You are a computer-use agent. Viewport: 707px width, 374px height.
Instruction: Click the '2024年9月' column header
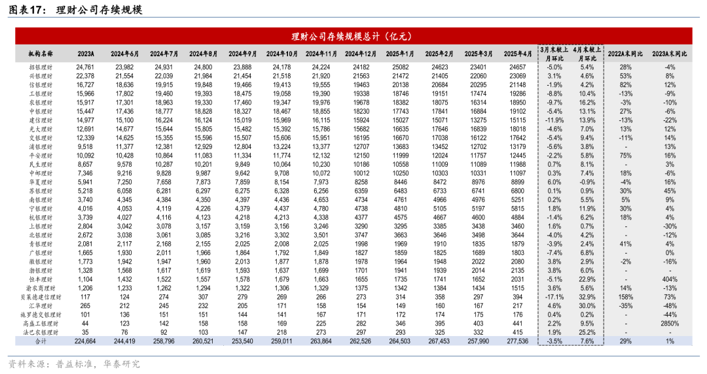tap(243, 54)
